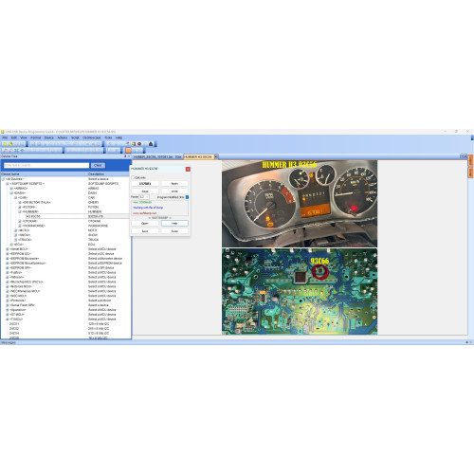Pin the Device Tree panel
This screenshot has height=474, width=474.
point(125,156)
